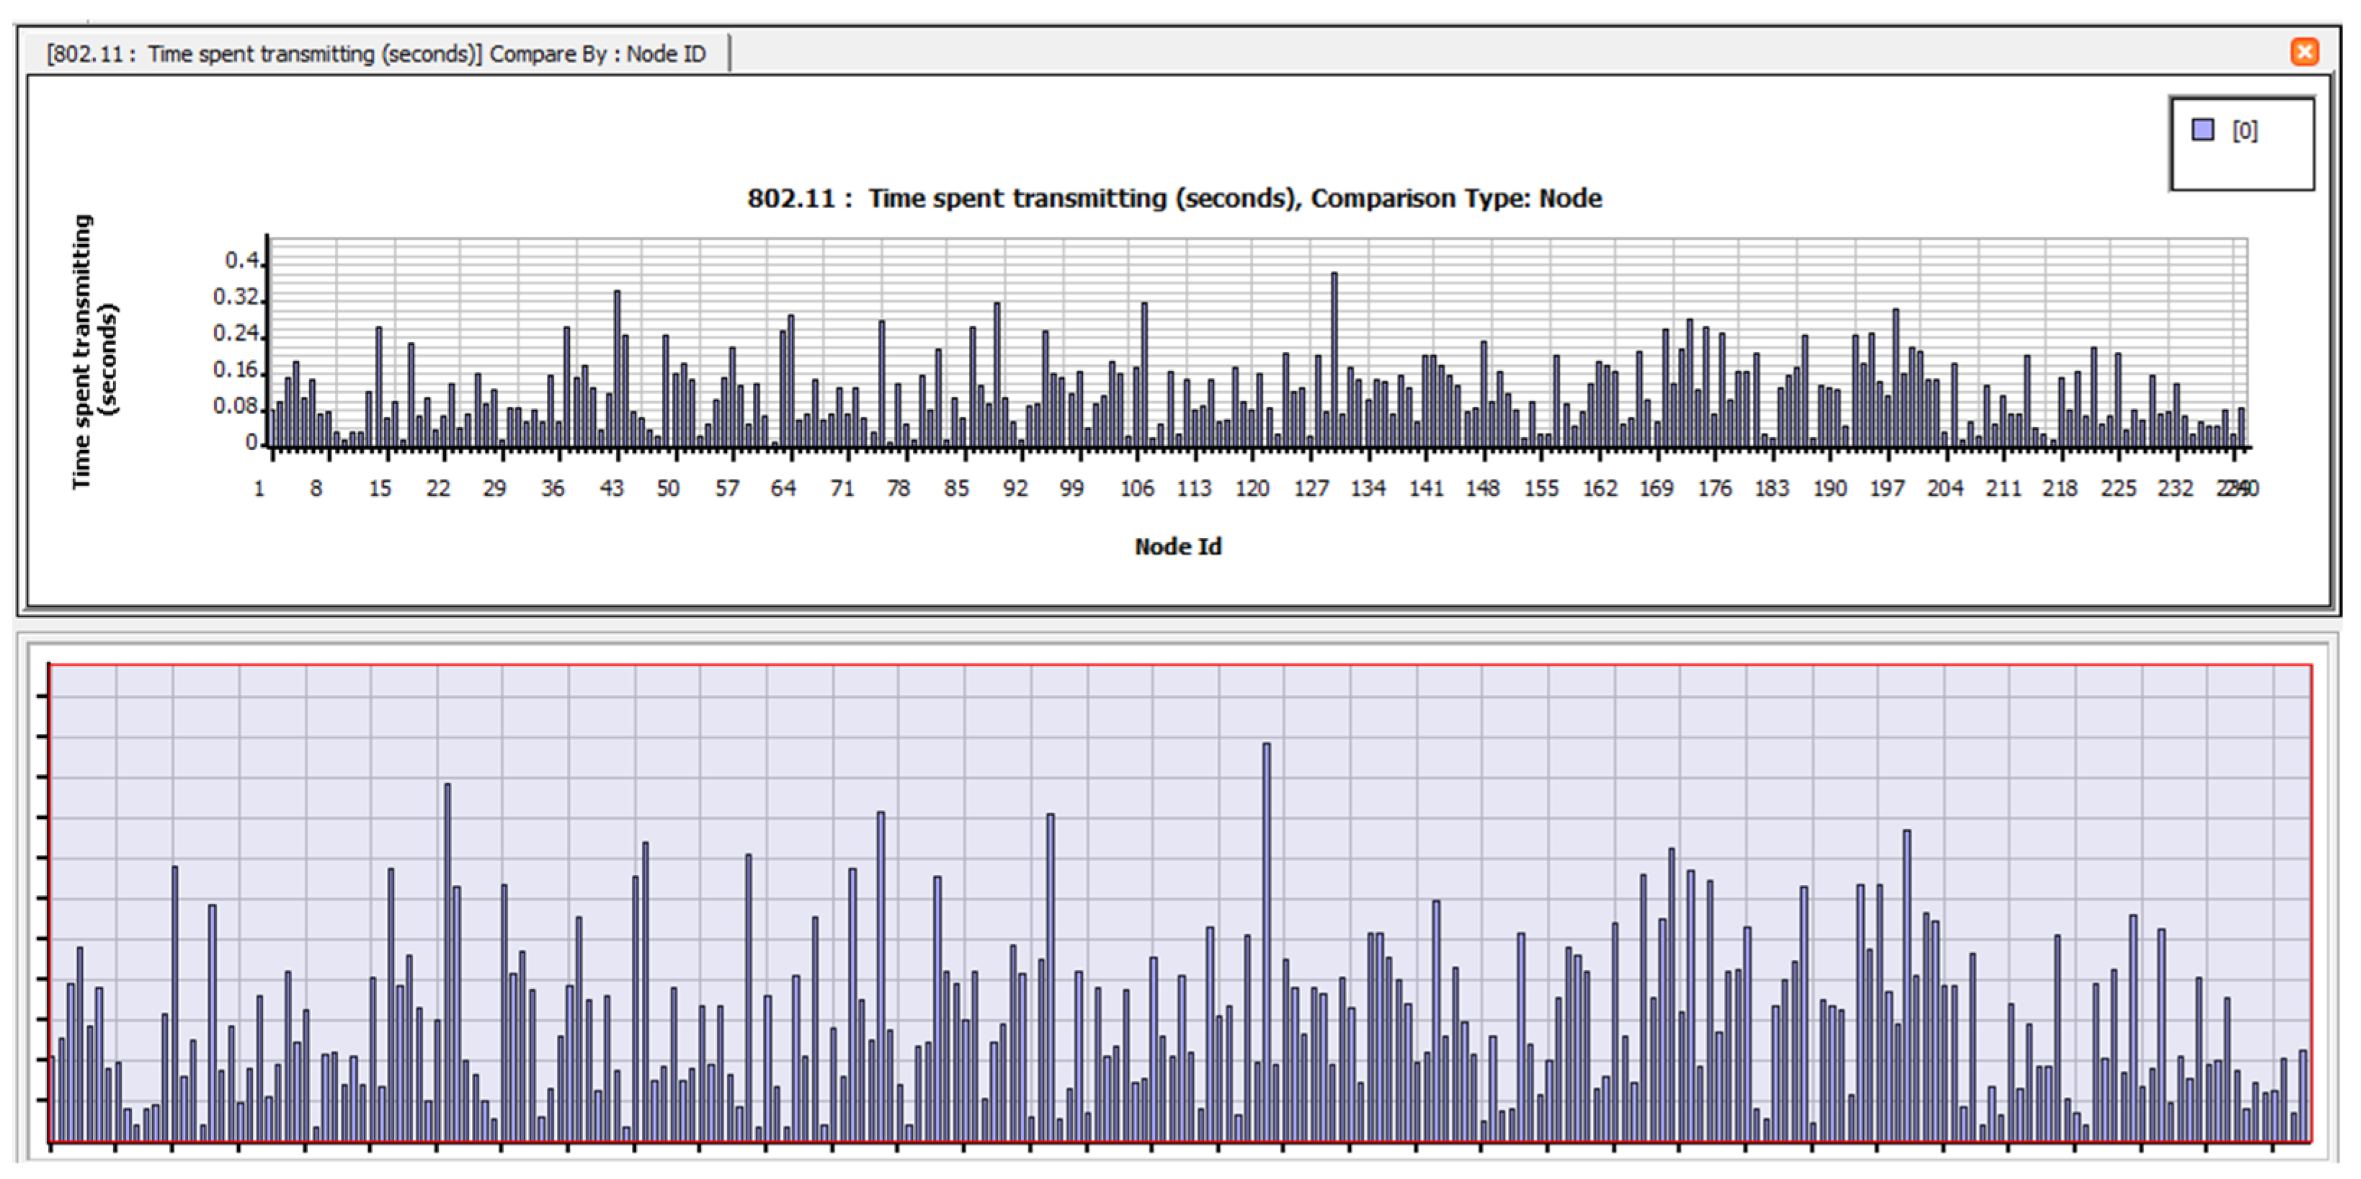Click x-axis tick label 1
Screen dimensions: 2361x1179
click(259, 488)
